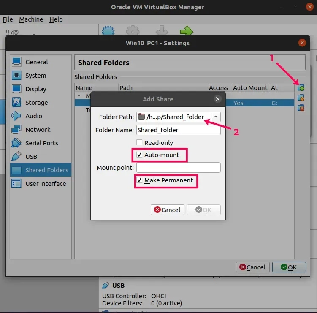The width and height of the screenshot is (317, 313).
Task: Toggle the Make Permanent checkbox
Action: [x=139, y=180]
